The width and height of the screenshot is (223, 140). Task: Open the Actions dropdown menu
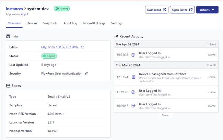click(207, 10)
